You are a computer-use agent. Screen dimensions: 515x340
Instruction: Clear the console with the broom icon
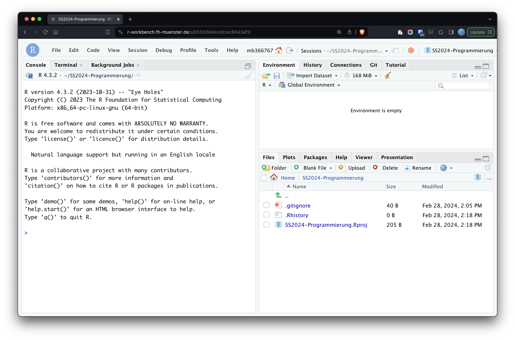coord(249,75)
